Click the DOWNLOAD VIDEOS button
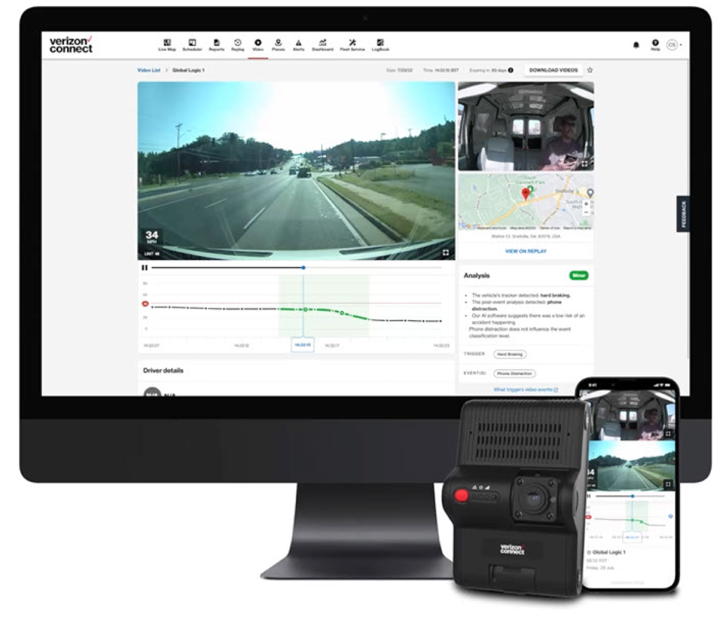 tap(553, 70)
